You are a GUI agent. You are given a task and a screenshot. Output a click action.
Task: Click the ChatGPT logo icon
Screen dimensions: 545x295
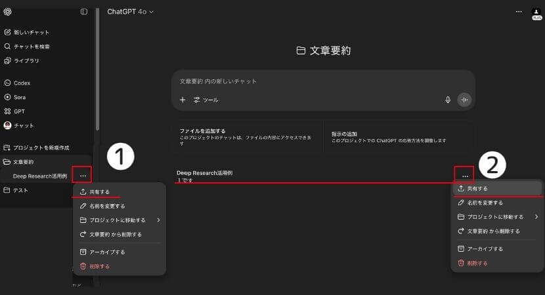(x=8, y=11)
